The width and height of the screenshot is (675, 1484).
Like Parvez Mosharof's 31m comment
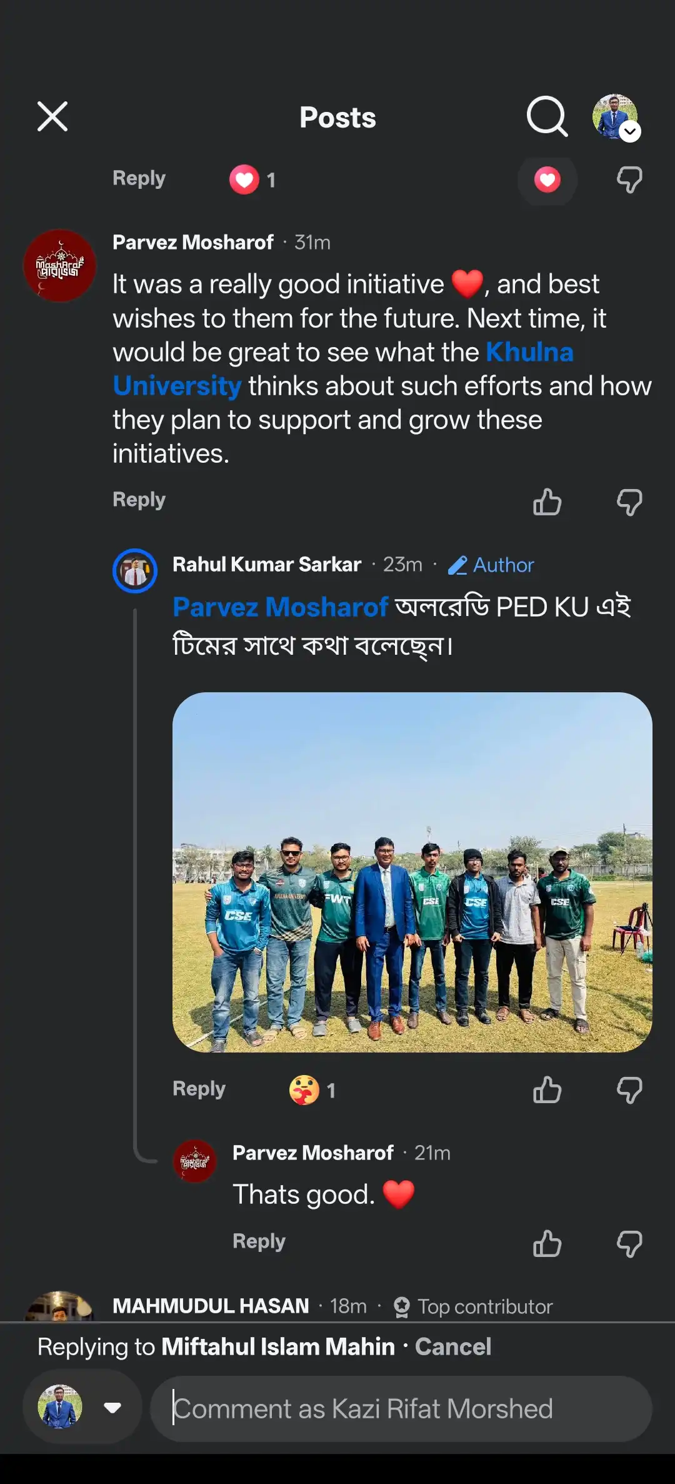[x=547, y=502]
